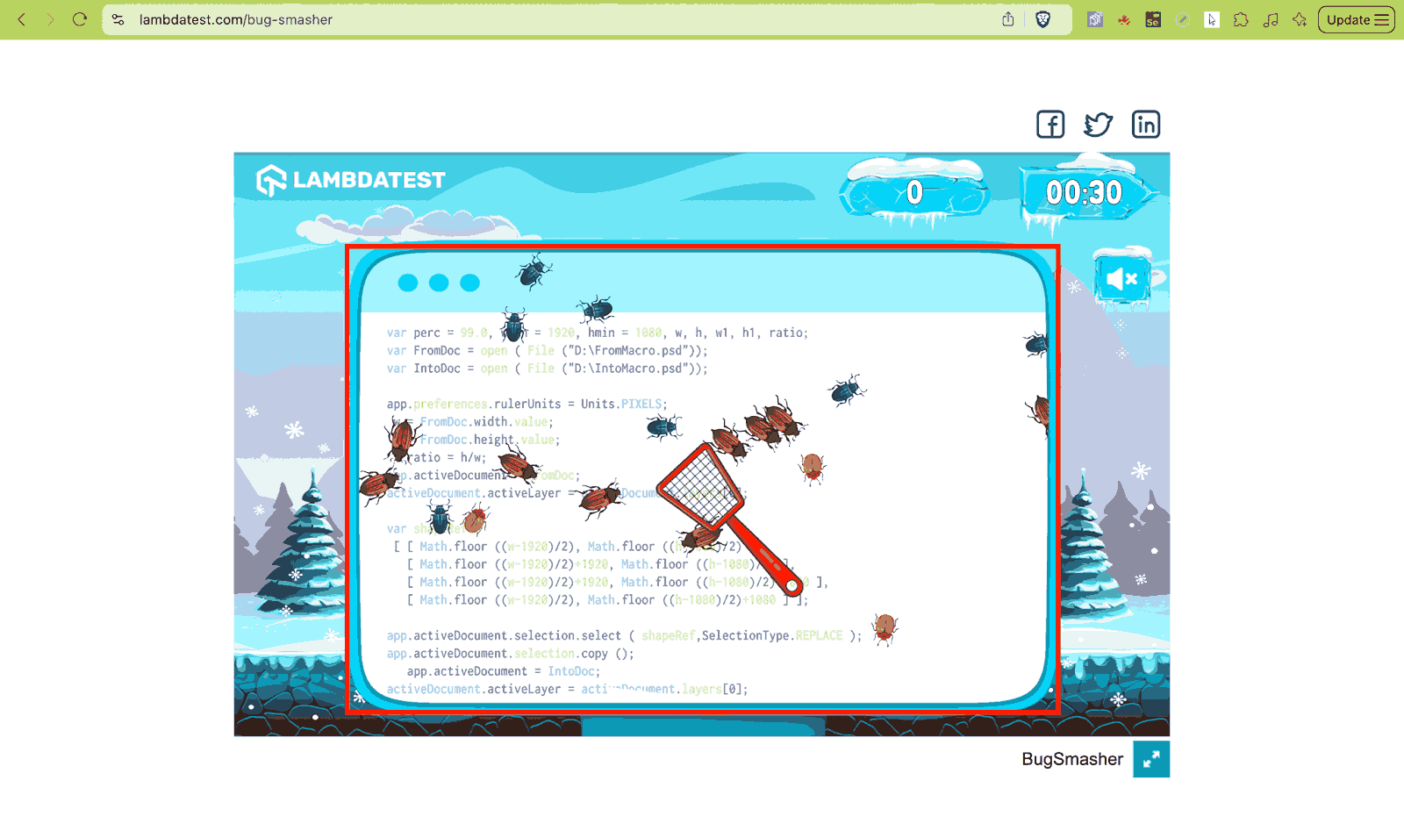Screen dimensions: 1404x838
Task: Share the game on LinkedIn
Action: [x=1146, y=125]
